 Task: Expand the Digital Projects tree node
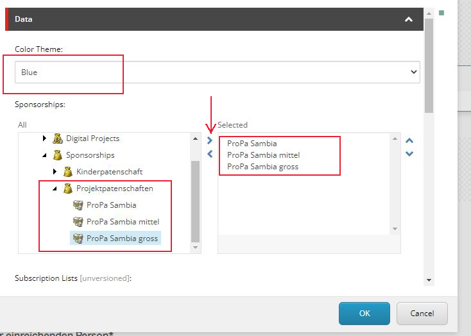pyautogui.click(x=44, y=138)
